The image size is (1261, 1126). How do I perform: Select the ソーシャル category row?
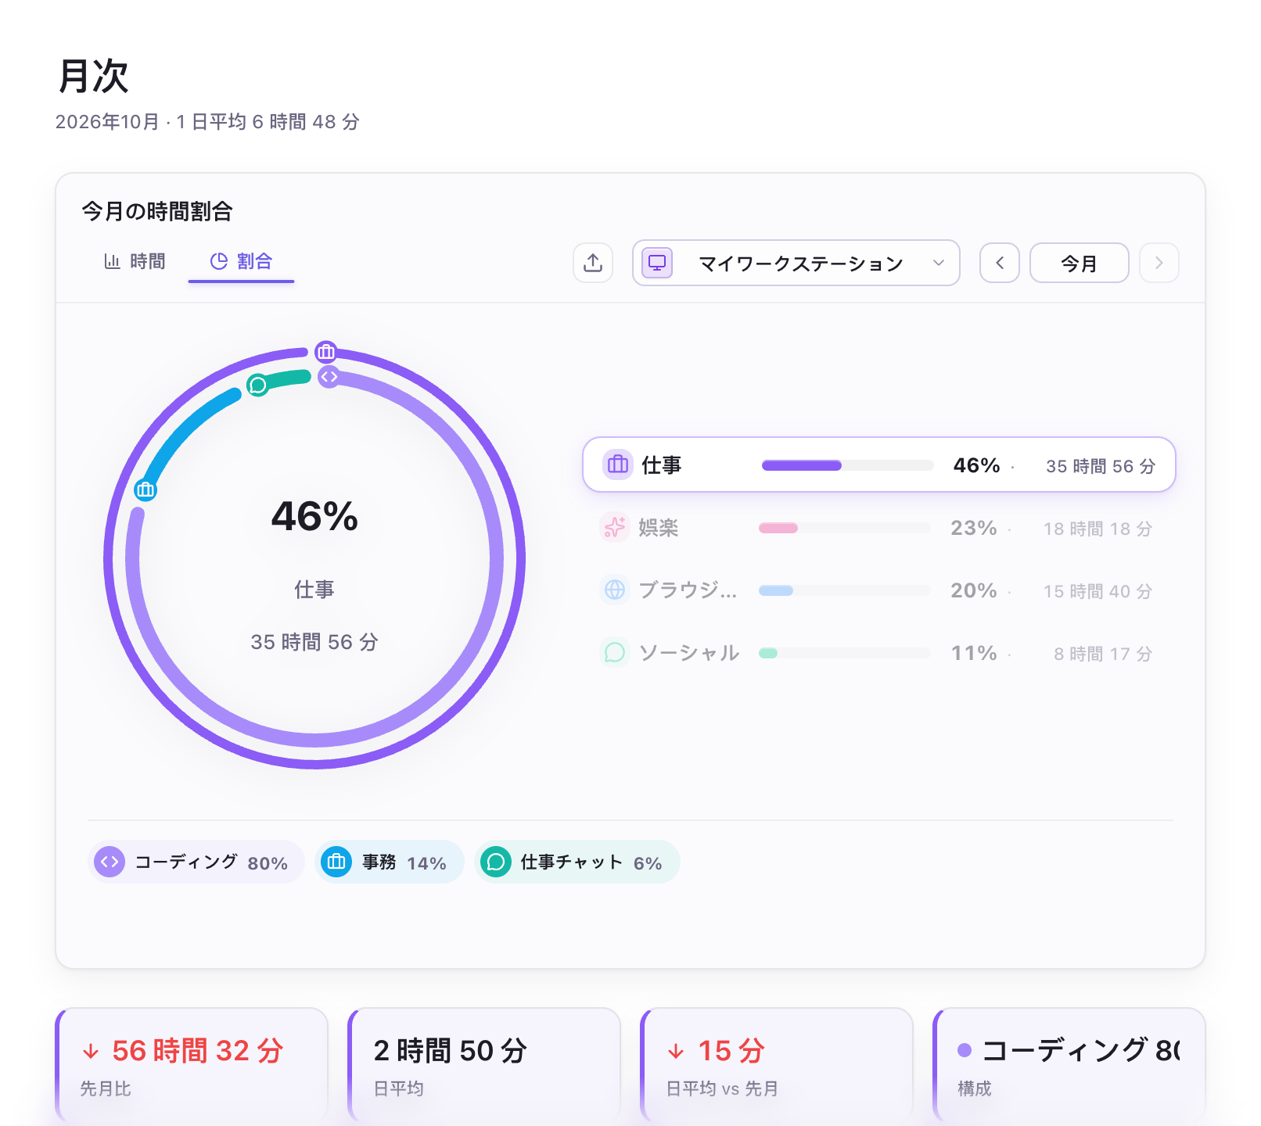pos(879,653)
